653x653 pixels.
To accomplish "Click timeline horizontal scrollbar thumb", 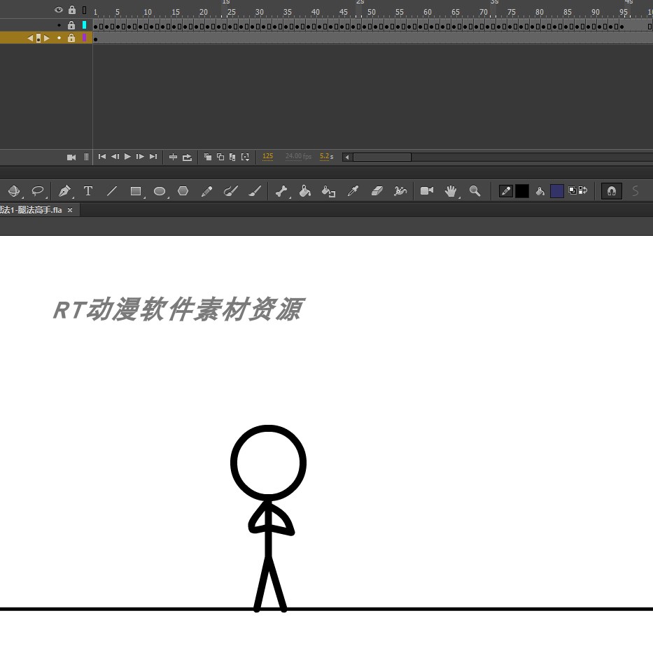I will pos(382,157).
